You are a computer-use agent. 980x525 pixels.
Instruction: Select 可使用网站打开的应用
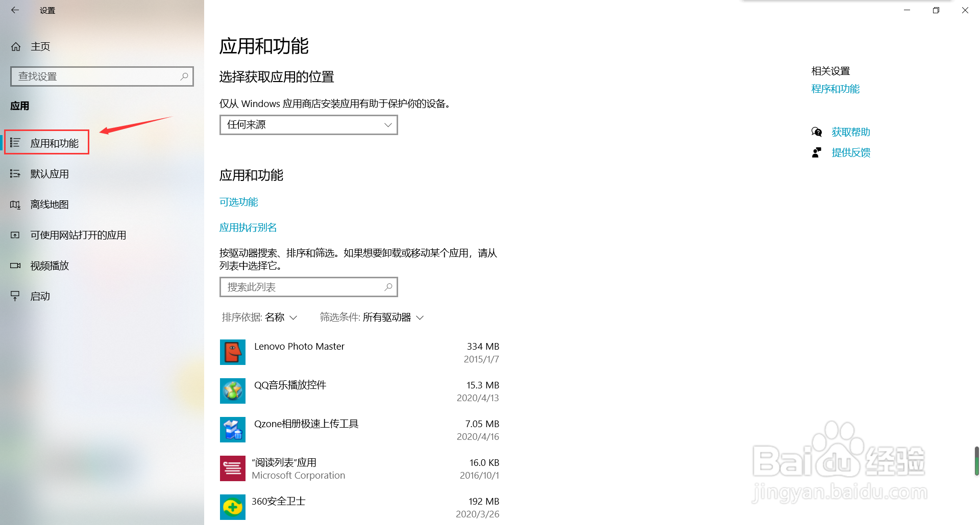tap(78, 235)
